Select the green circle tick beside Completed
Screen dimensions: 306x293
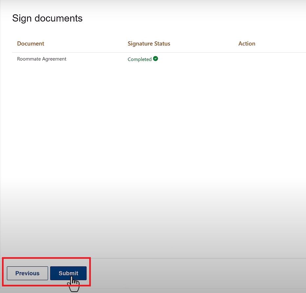point(155,59)
